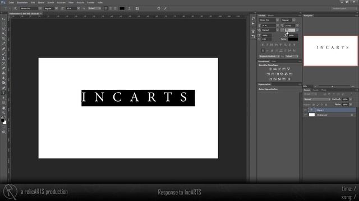Add a Curves adjustment layer
Screen dimensions: 359x201
(x=279, y=69)
